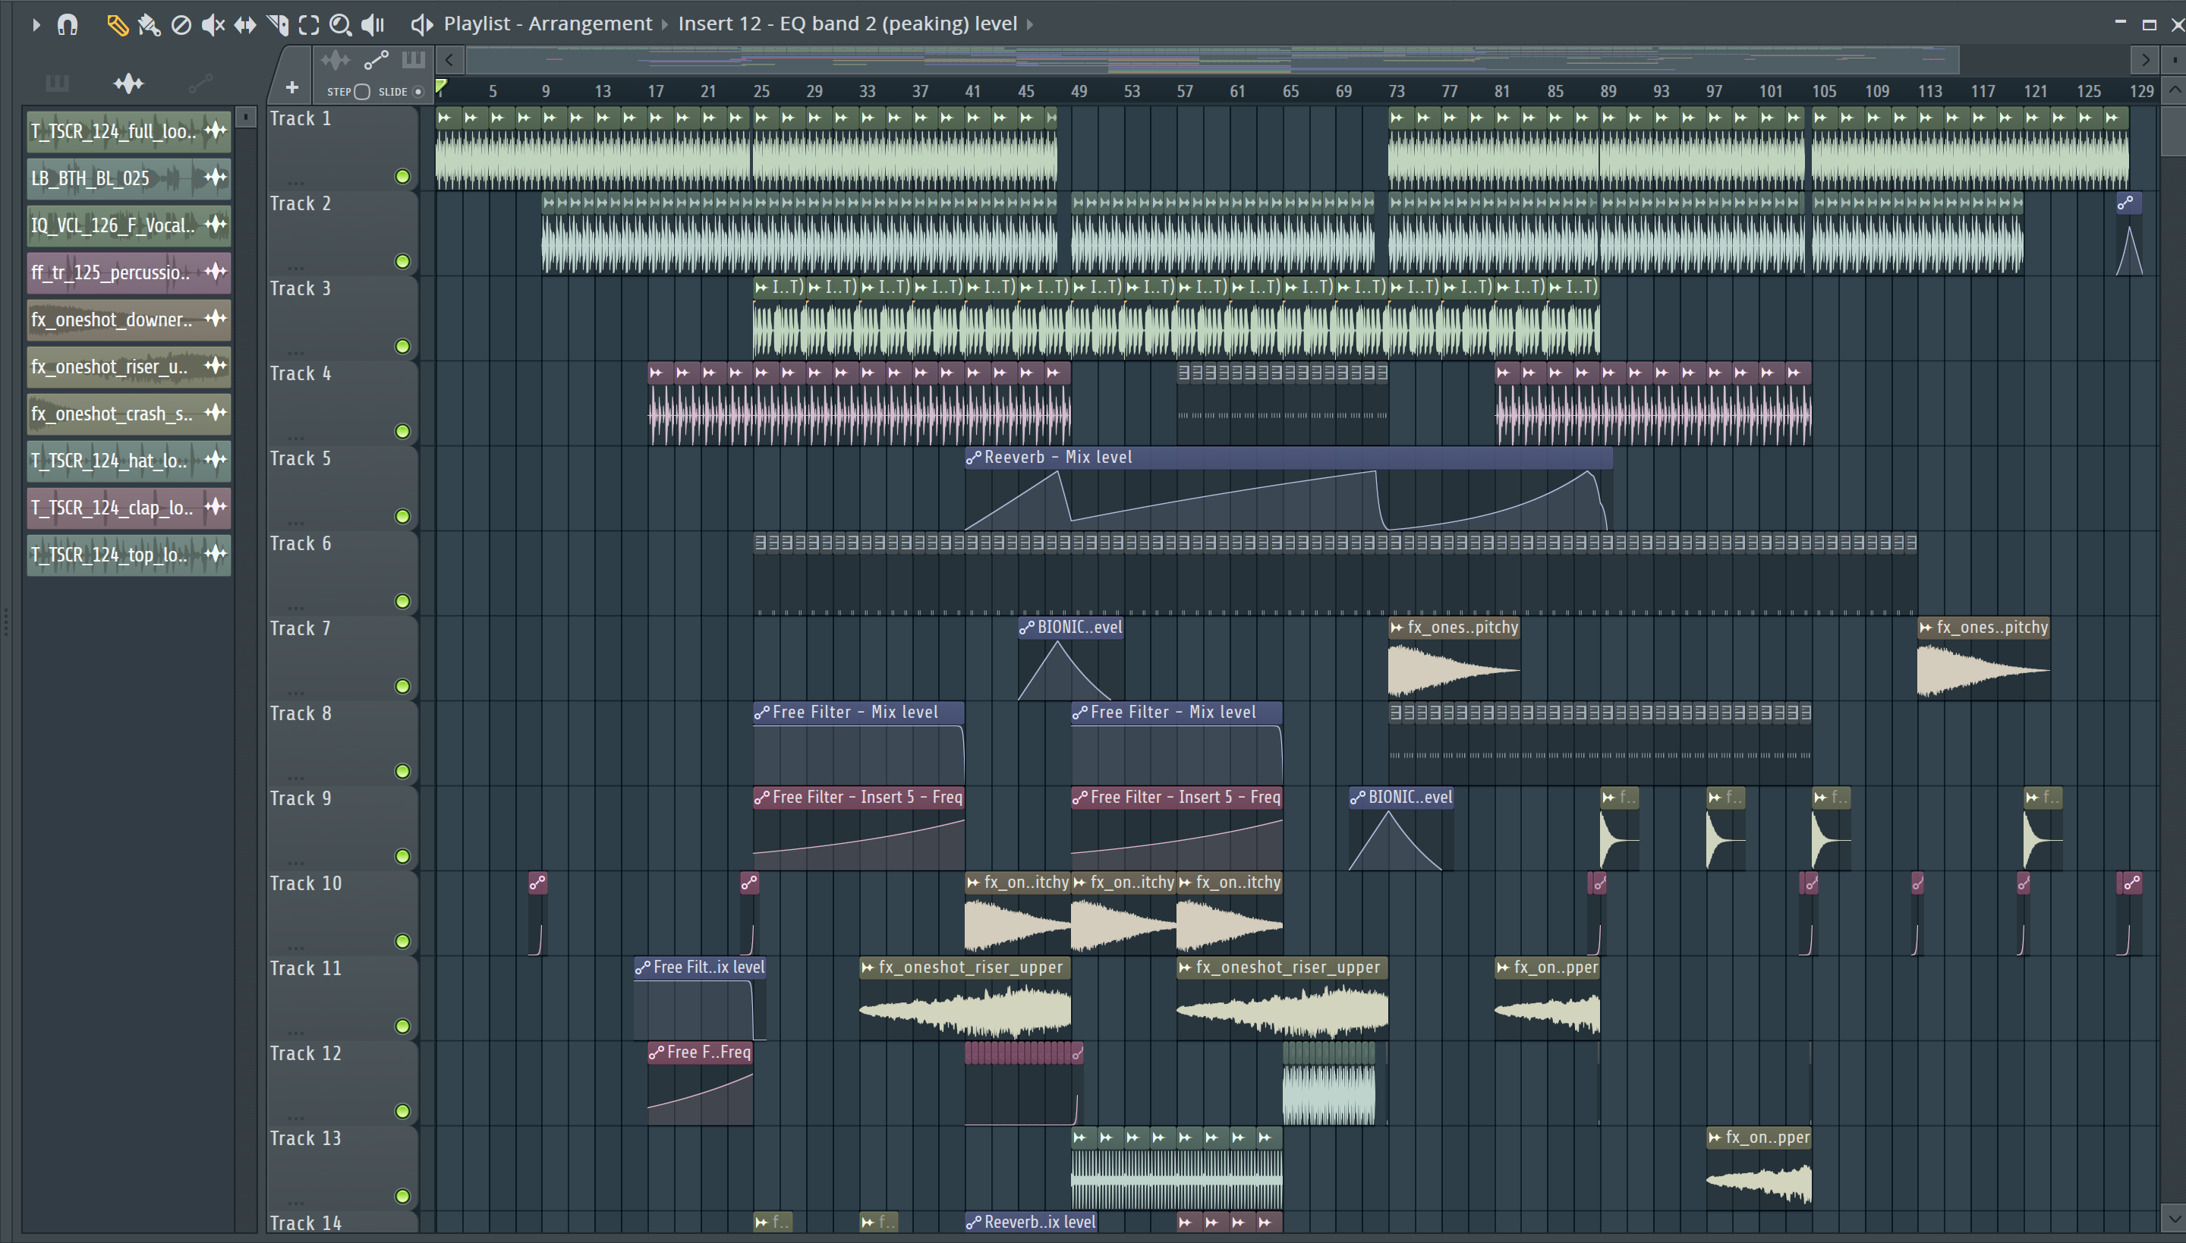Mute Track 3 with its green LED
Viewport: 2186px width, 1243px height.
pyautogui.click(x=402, y=347)
